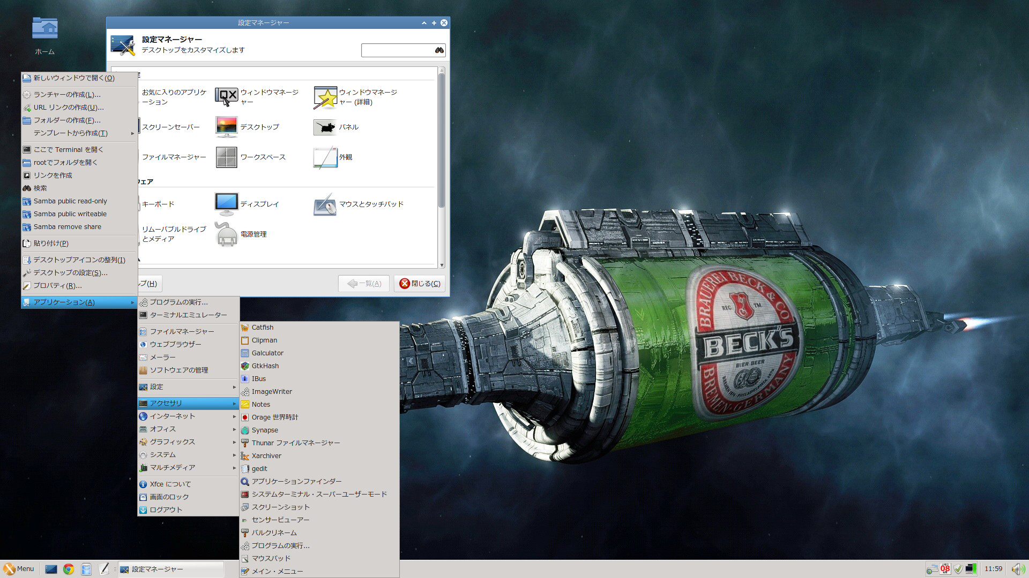1029x578 pixels.
Task: Select ログアウト in the applications menu
Action: point(188,510)
